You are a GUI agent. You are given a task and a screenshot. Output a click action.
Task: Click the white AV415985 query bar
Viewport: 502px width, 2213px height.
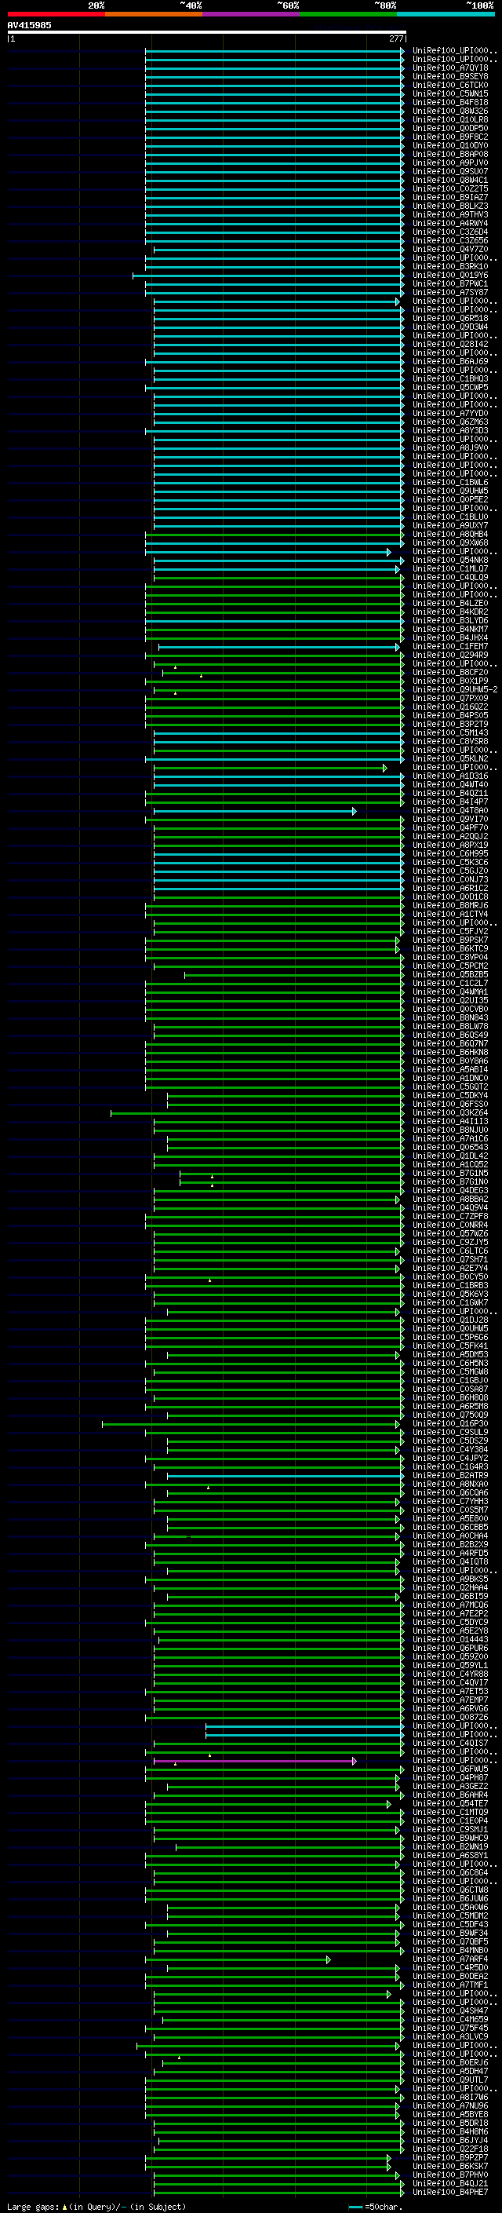(x=206, y=31)
